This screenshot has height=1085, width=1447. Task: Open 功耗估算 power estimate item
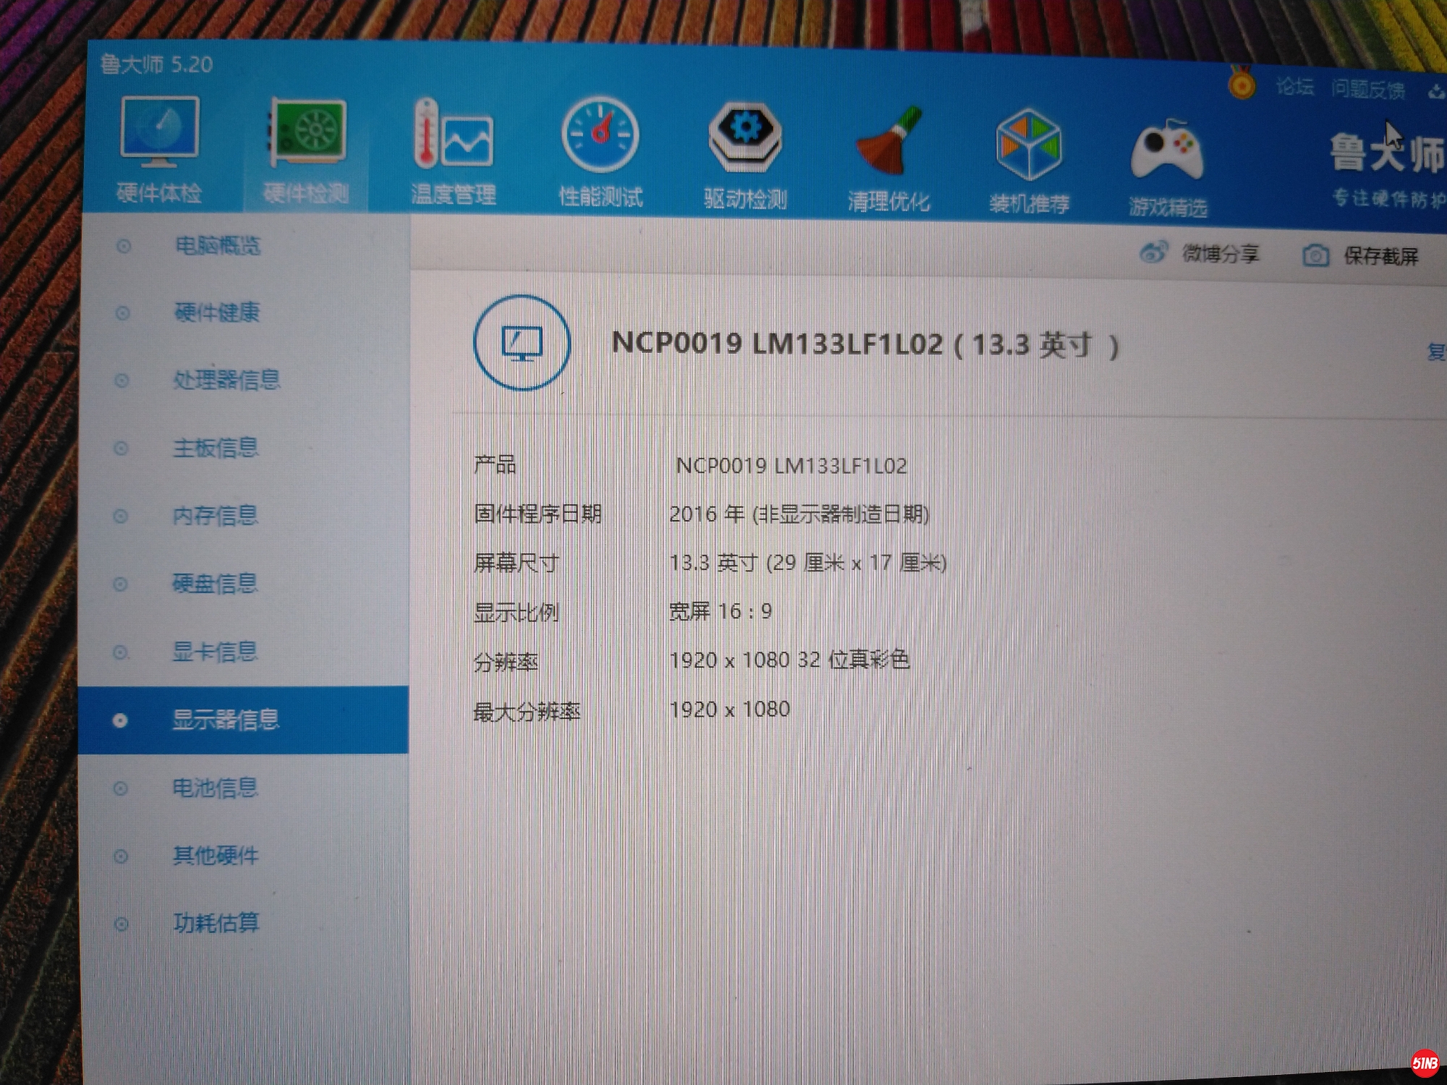point(216,923)
